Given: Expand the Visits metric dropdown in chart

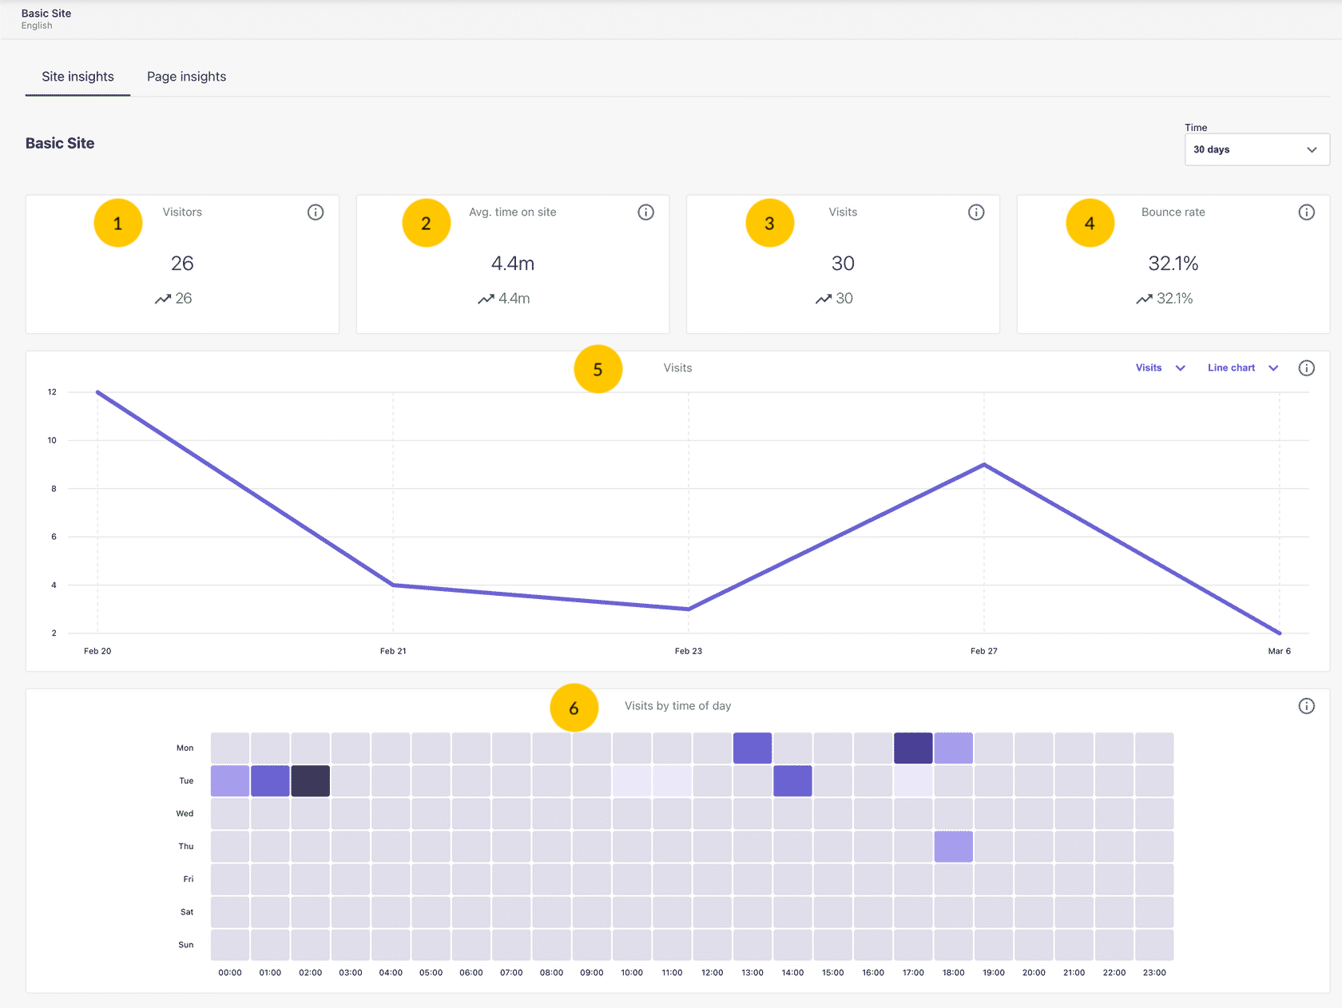Looking at the screenshot, I should 1160,368.
